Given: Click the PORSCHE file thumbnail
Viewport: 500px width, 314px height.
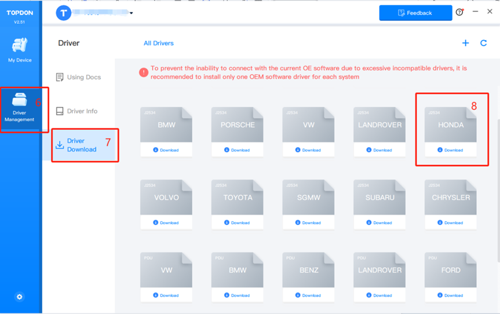Looking at the screenshot, I should click(237, 125).
